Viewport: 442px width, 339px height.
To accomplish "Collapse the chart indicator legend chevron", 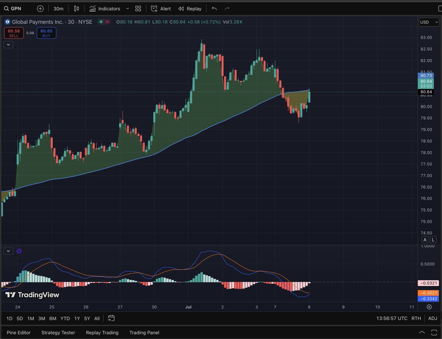I will pos(8,45).
